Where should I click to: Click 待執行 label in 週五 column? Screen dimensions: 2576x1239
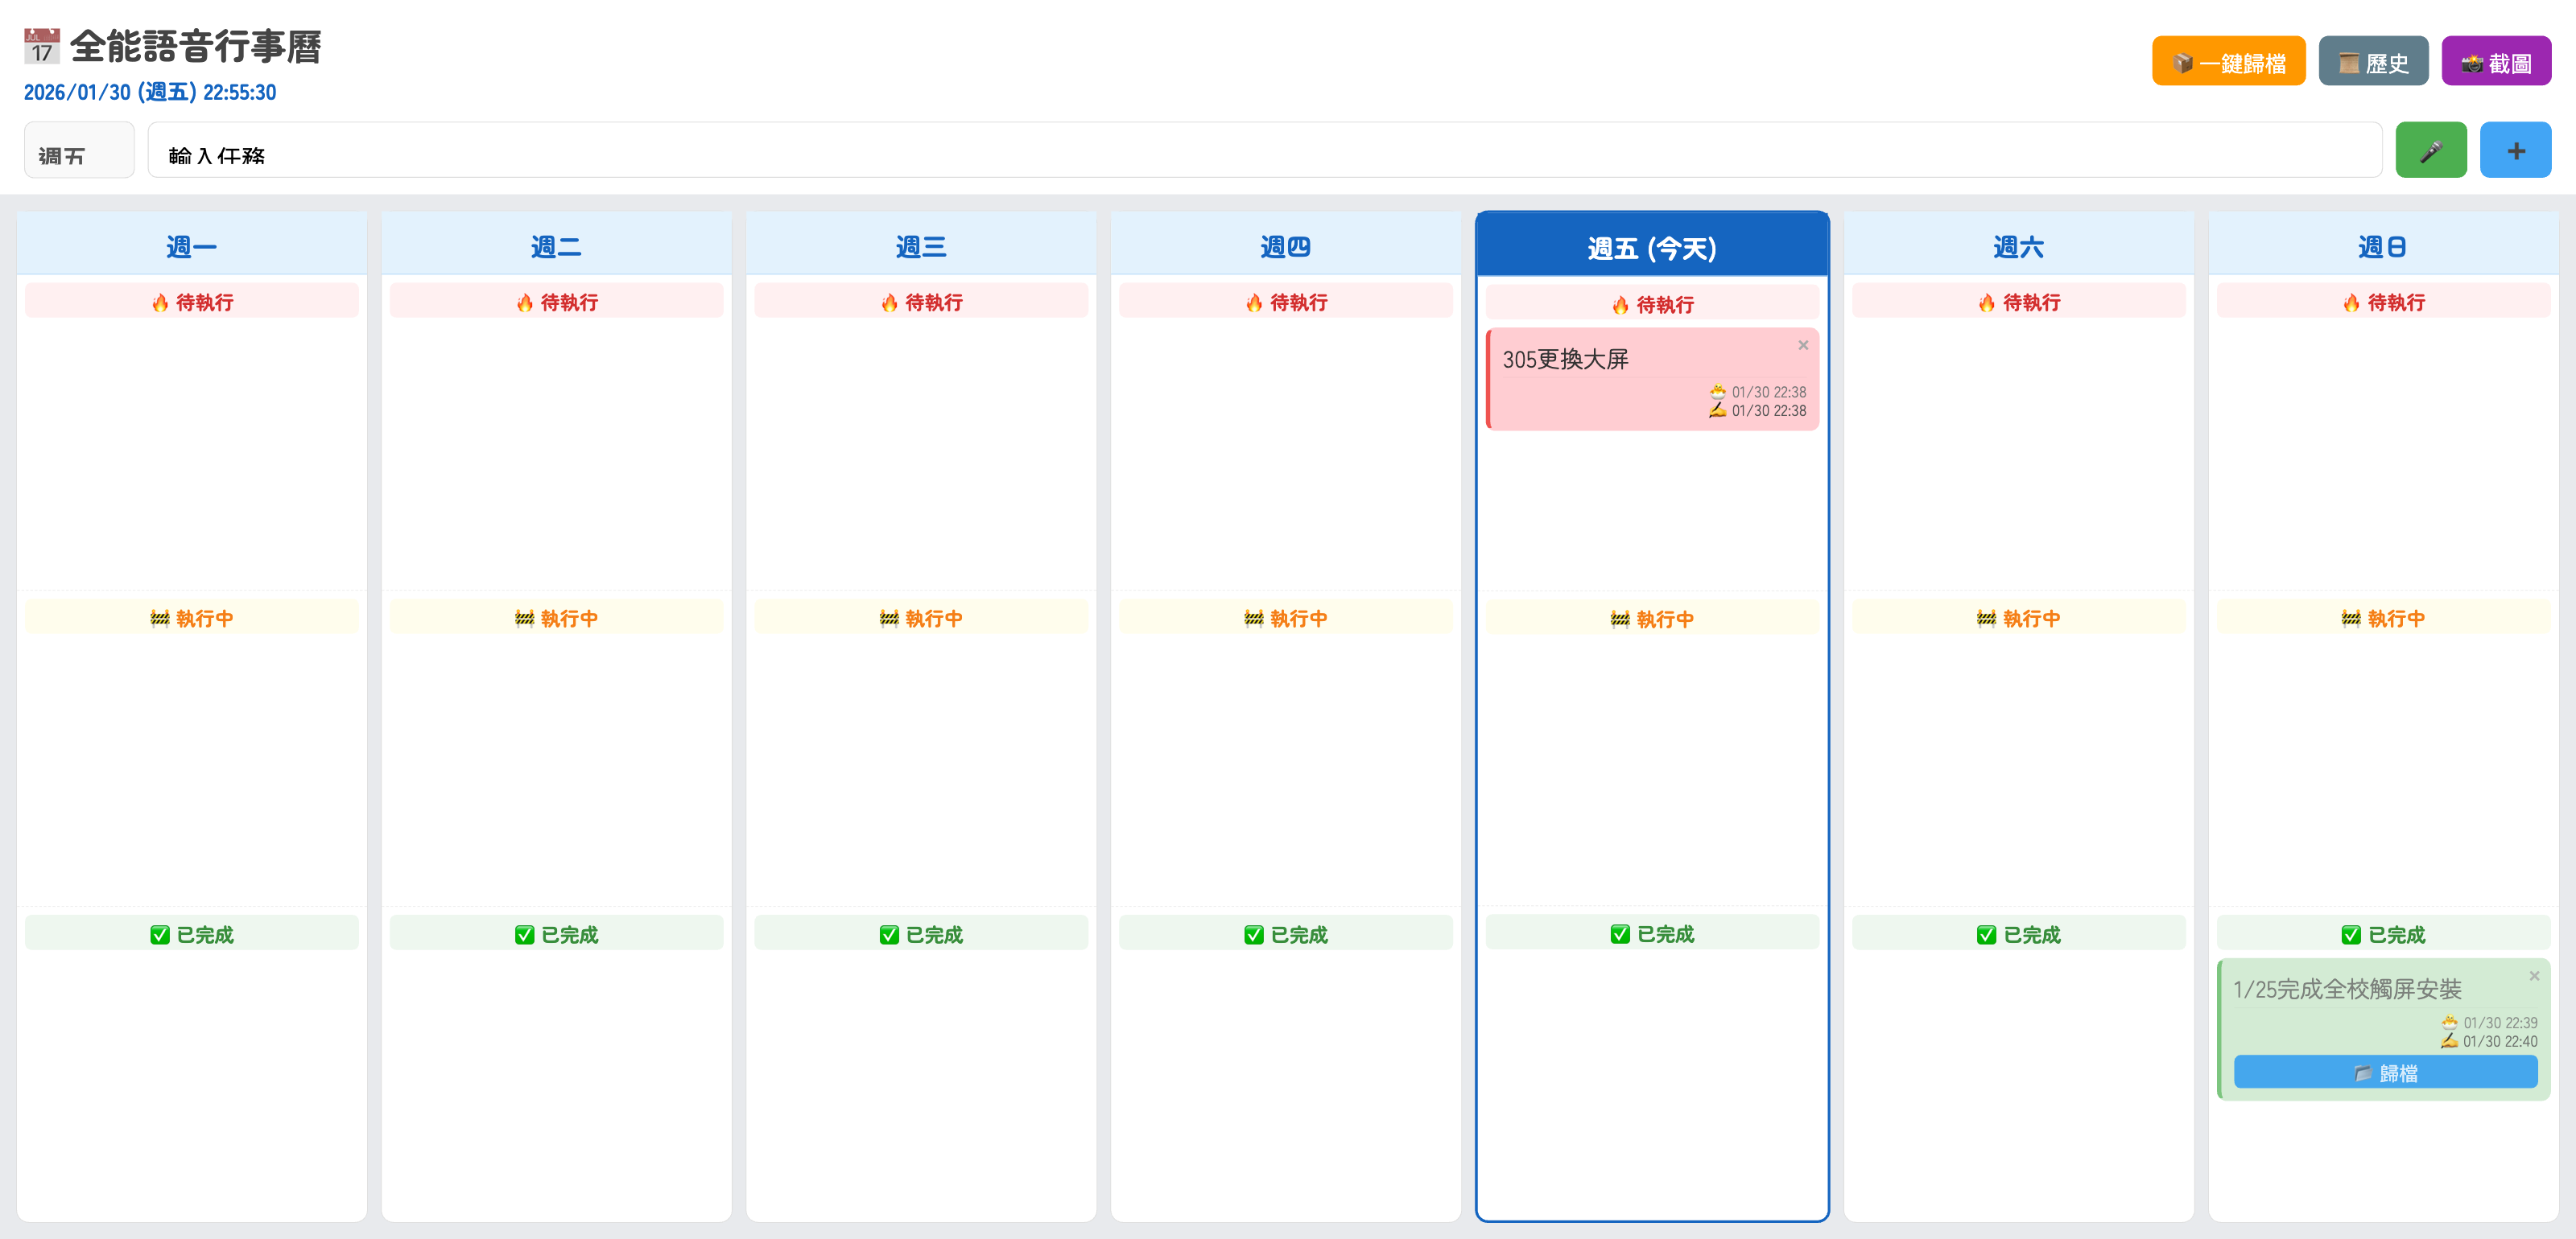click(x=1652, y=304)
